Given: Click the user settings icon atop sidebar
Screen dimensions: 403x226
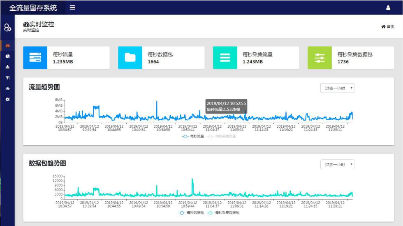Looking at the screenshot, I should (7, 28).
